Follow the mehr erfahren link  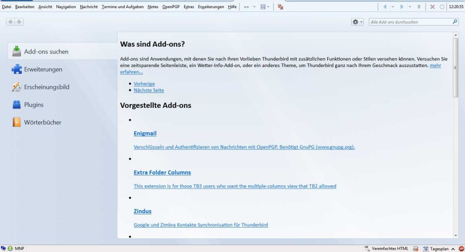(x=436, y=65)
